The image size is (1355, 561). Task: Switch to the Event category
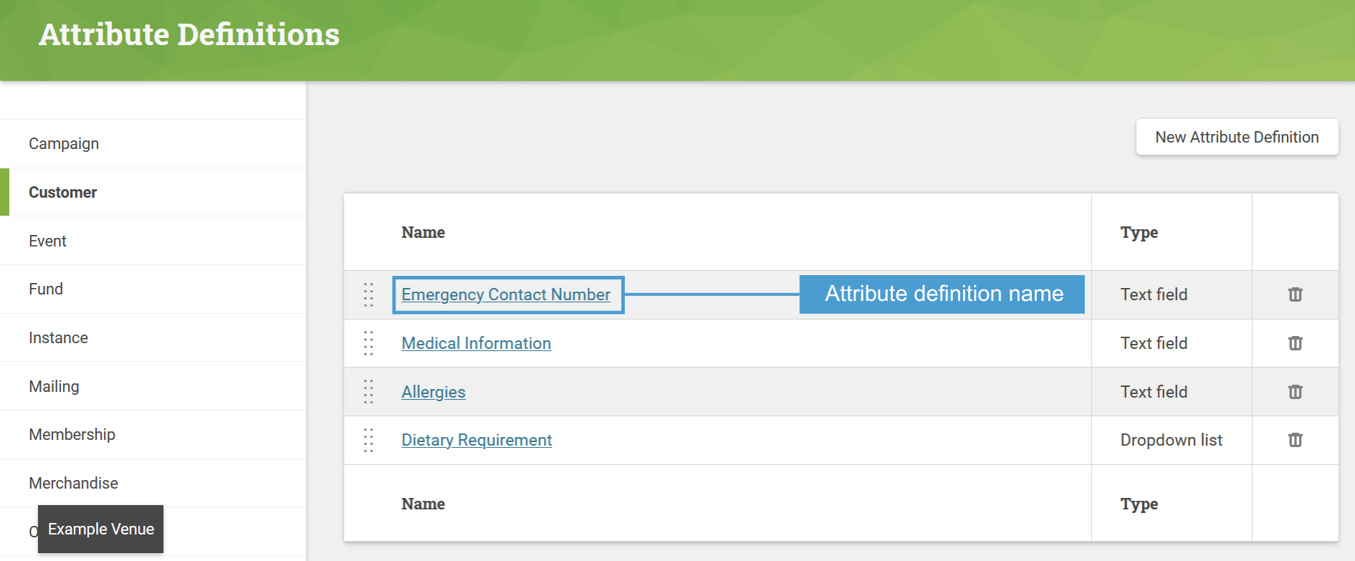coord(47,241)
